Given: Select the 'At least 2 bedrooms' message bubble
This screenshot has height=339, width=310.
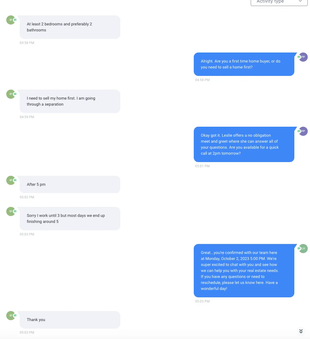Looking at the screenshot, I should tap(70, 27).
